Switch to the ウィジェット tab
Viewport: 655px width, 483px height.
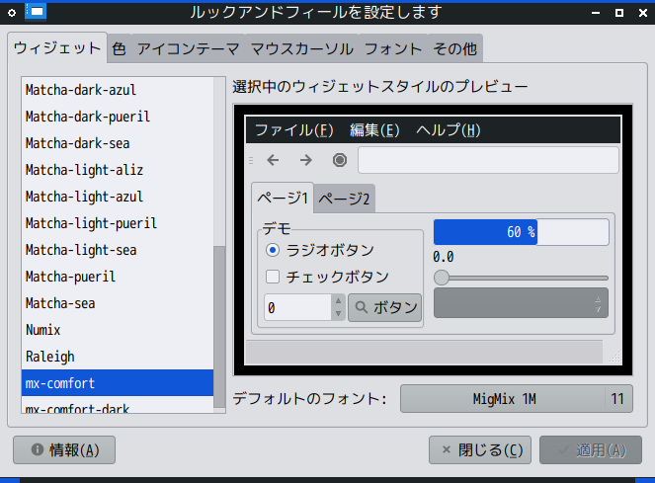57,48
